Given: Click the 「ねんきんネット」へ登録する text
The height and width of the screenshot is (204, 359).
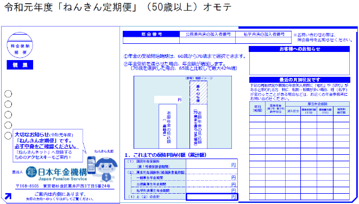Looking at the screenshot, I should coord(43,152).
